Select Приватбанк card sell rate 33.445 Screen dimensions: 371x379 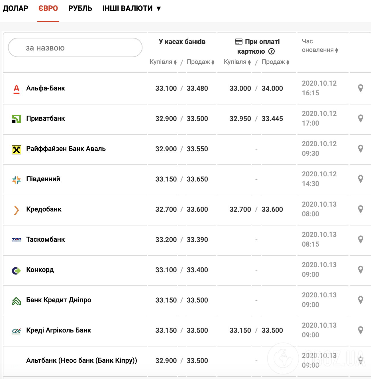click(x=272, y=119)
